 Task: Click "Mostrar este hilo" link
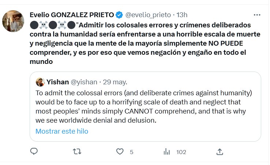click(x=62, y=131)
